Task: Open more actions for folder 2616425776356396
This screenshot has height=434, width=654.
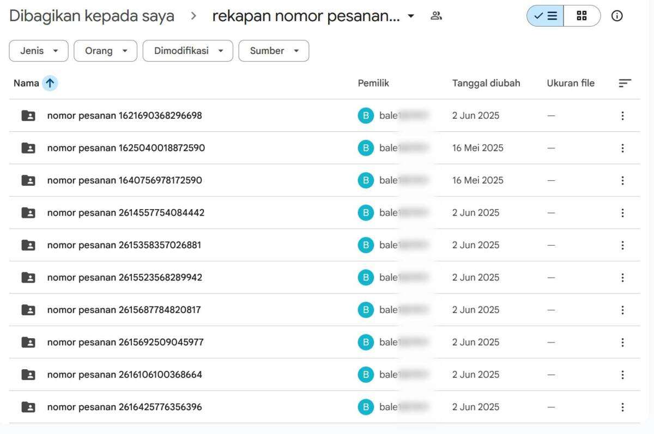Action: click(622, 407)
